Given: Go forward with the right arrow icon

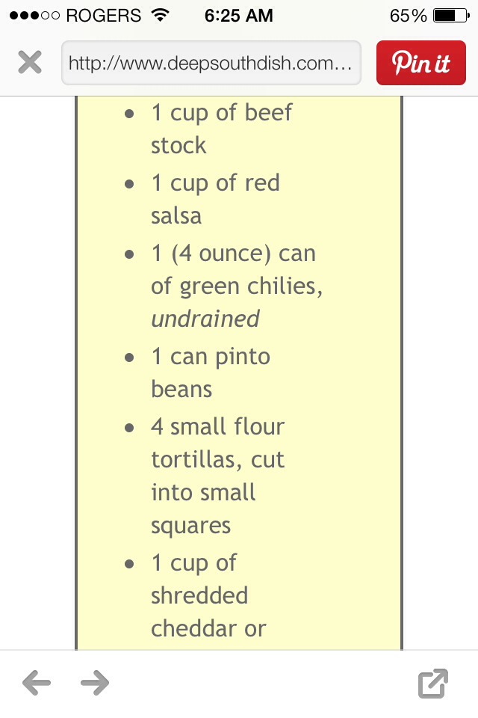Looking at the screenshot, I should 95,683.
